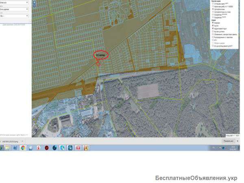Open the first dropdown in left panel
The image size is (244, 183).
click(15, 2)
